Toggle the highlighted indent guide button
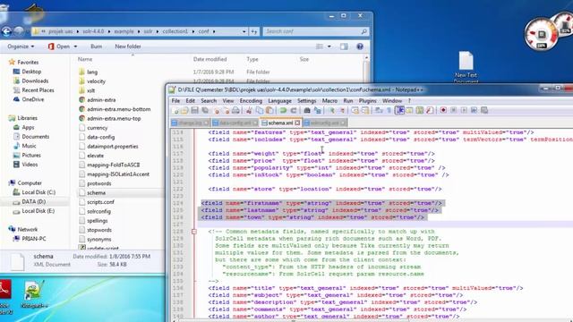 pyautogui.click(x=399, y=110)
